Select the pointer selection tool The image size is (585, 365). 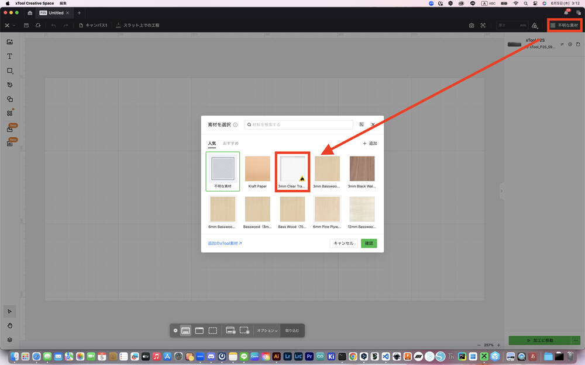coord(10,311)
